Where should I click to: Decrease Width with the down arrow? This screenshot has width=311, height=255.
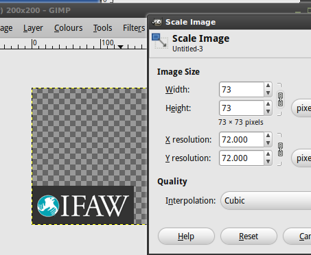coord(268,93)
